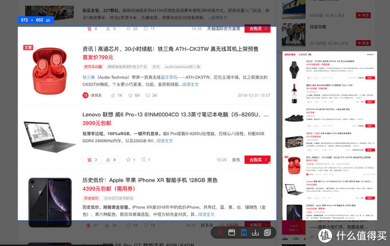Open the long screenshot preview panel
390x246 pixels.
point(330,135)
